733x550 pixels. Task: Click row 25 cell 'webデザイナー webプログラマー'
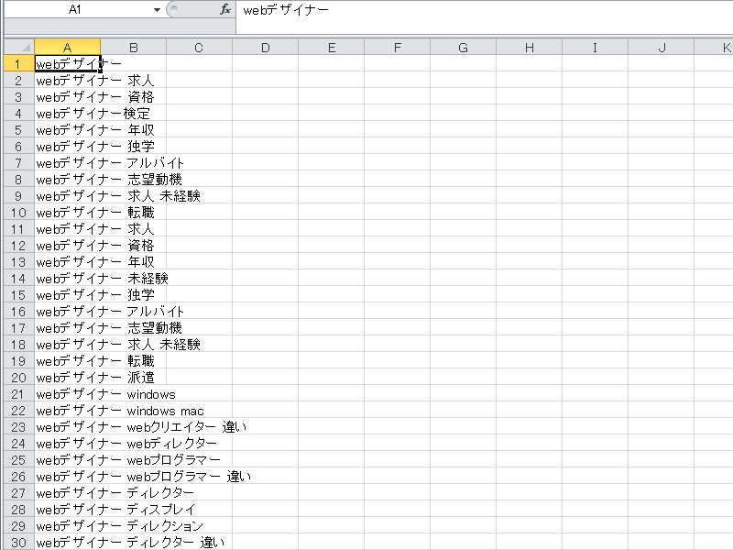(x=67, y=460)
